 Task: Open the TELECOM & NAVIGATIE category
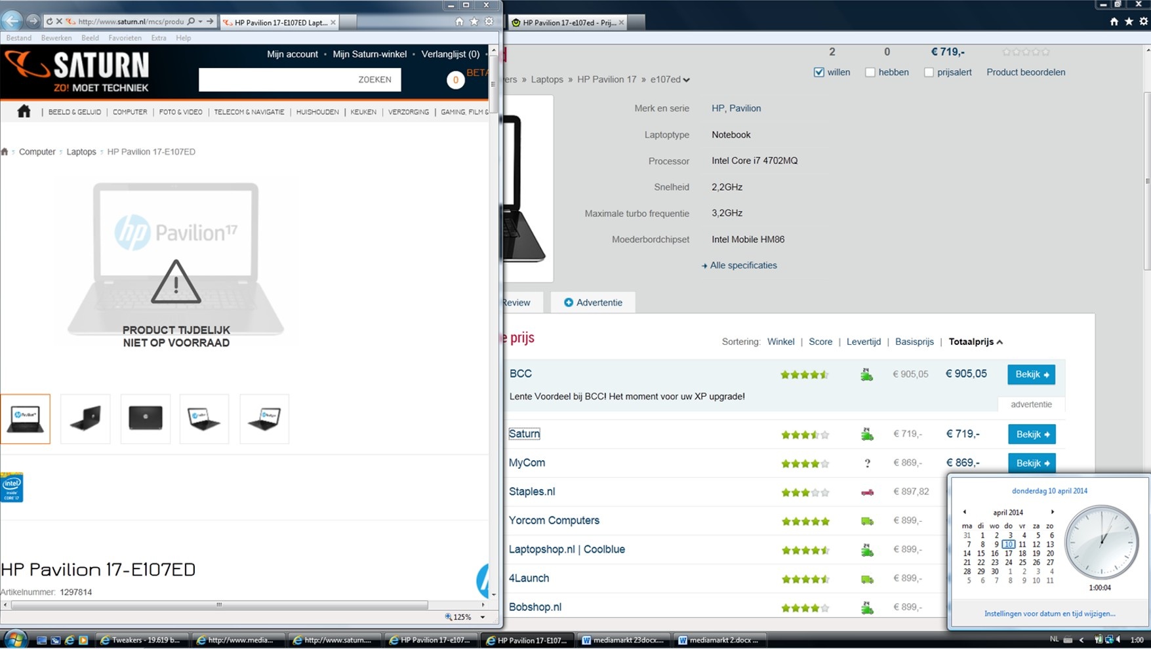click(249, 112)
